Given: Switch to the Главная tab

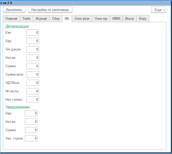Looking at the screenshot, I should tap(11, 19).
